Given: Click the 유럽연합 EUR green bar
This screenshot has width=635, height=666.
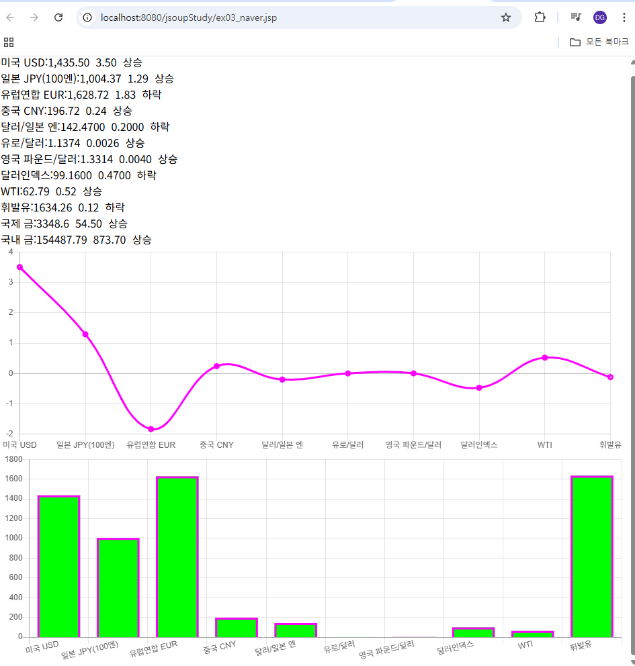Looking at the screenshot, I should (177, 557).
